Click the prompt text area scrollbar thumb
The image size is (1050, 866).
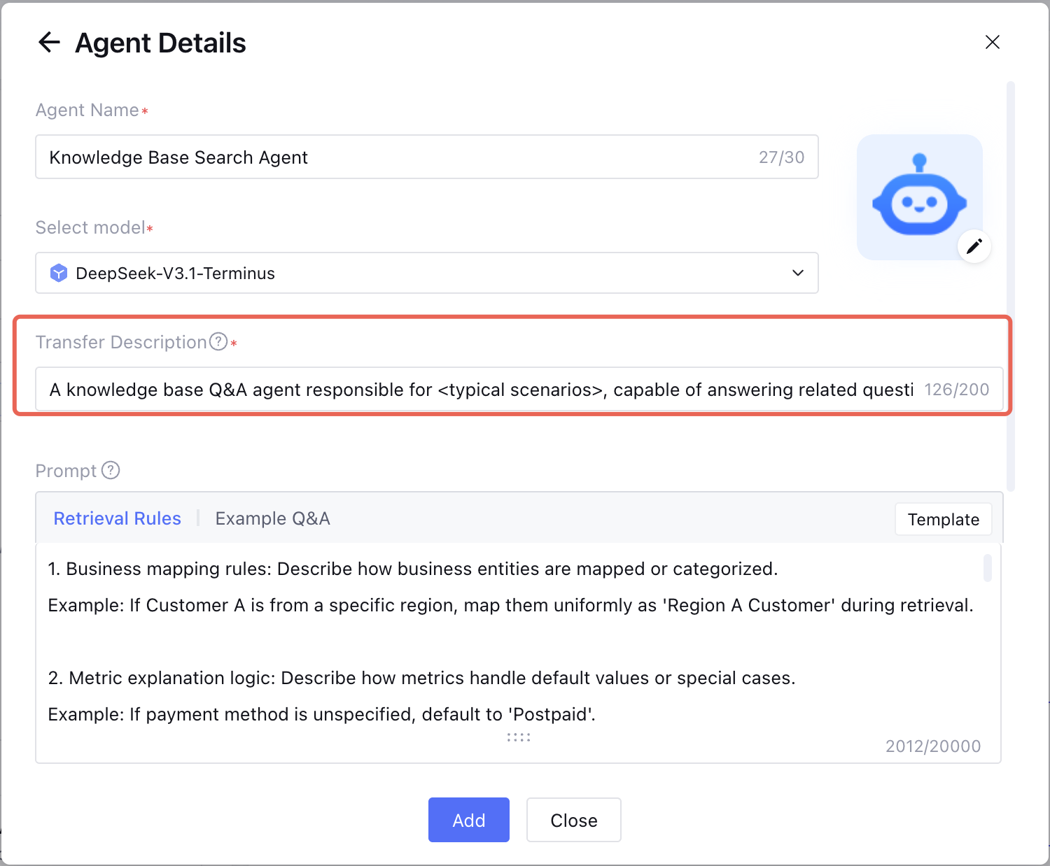click(x=987, y=567)
